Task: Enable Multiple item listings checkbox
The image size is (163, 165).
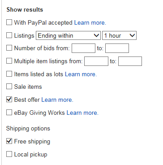Action: 9,61
